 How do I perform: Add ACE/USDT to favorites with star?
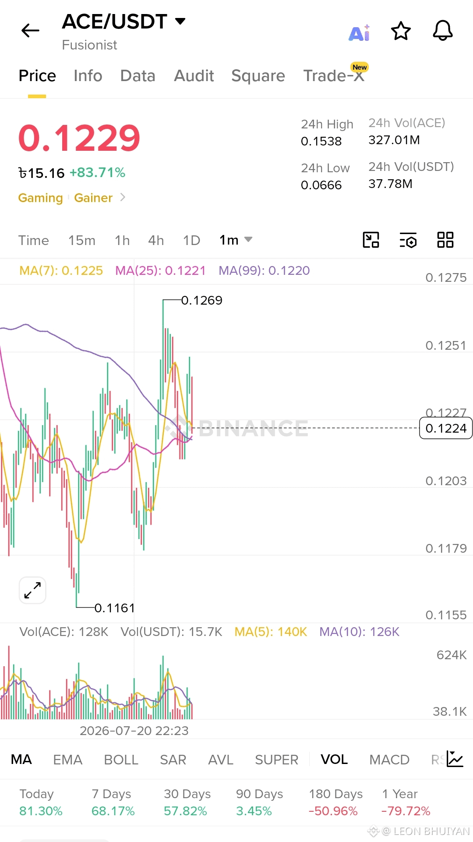(x=401, y=31)
